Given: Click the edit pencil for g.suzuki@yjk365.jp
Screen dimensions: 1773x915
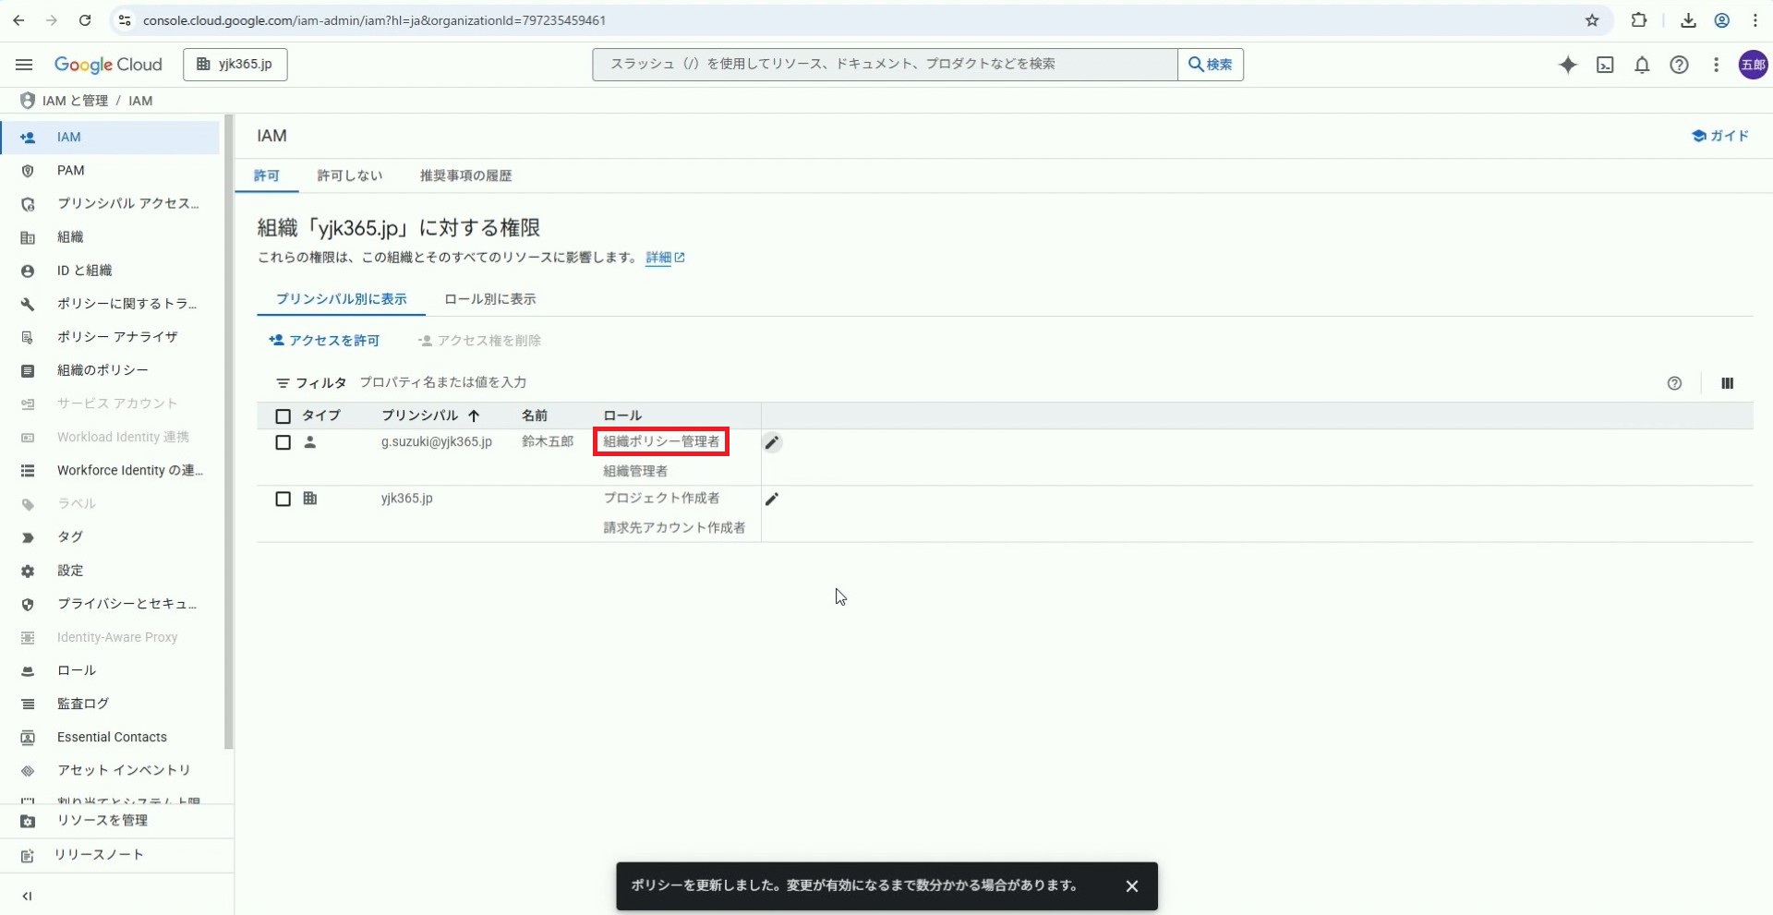Looking at the screenshot, I should tap(772, 443).
